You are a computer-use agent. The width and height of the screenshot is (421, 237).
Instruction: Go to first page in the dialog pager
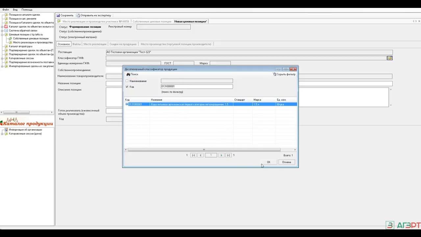pyautogui.click(x=193, y=155)
